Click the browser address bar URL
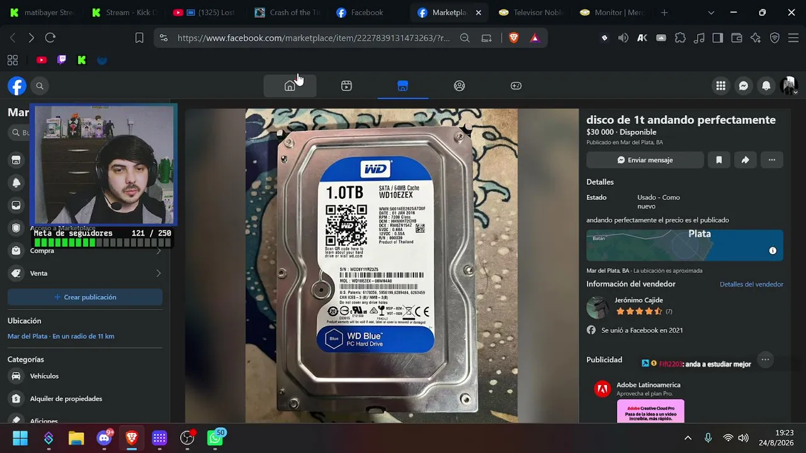 tap(314, 38)
